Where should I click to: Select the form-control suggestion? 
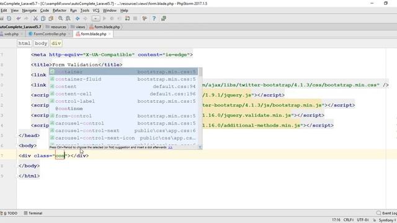123,116
